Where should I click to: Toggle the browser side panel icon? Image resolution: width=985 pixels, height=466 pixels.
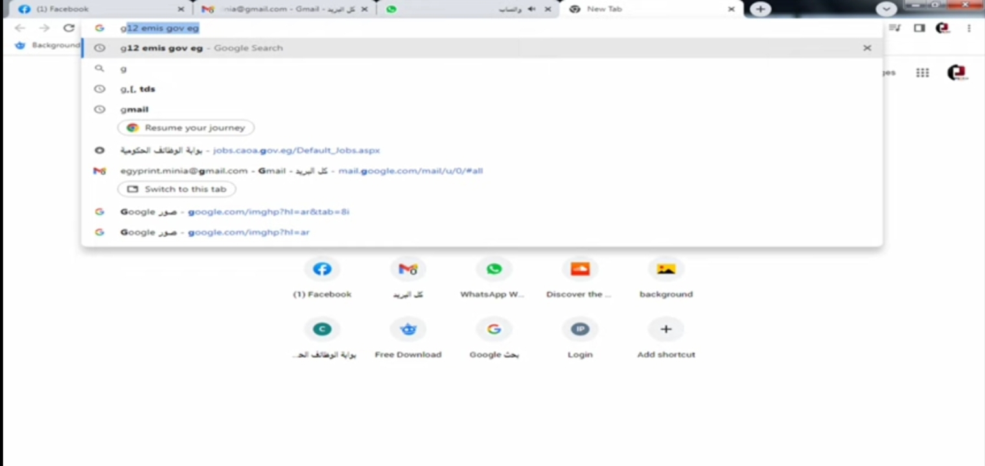(919, 28)
